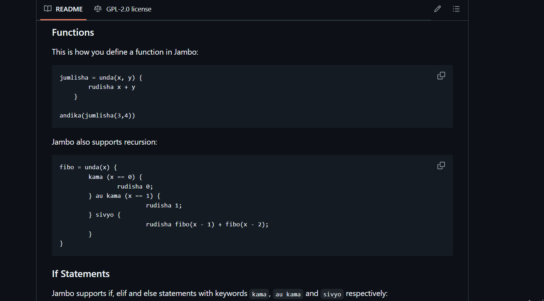Click the pencil icon to edit the README
The height and width of the screenshot is (301, 544).
[x=437, y=9]
